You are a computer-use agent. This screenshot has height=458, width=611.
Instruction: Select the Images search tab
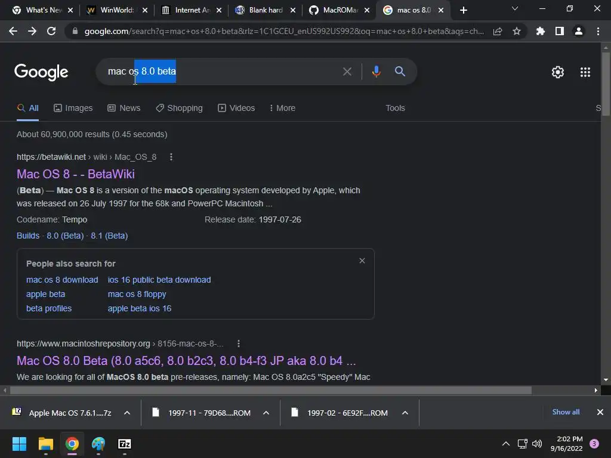point(73,109)
